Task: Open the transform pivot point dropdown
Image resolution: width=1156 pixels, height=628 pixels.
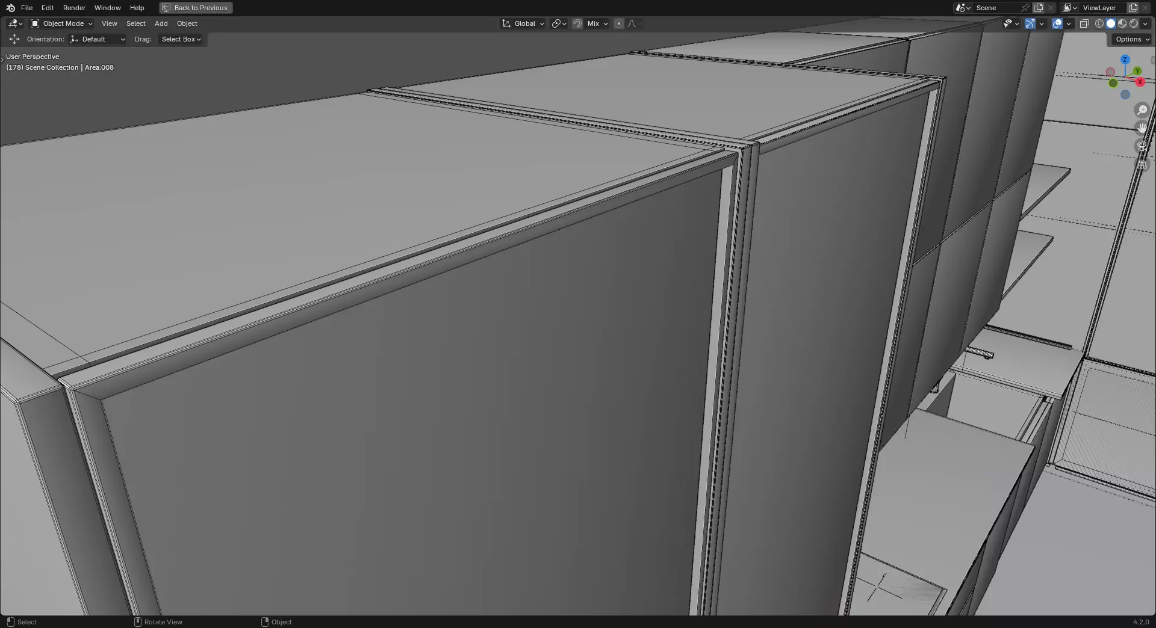Action: coord(559,23)
